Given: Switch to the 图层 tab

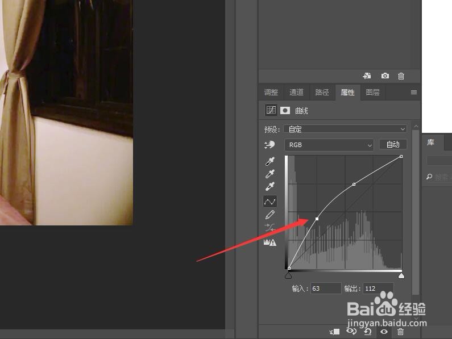Looking at the screenshot, I should point(373,92).
